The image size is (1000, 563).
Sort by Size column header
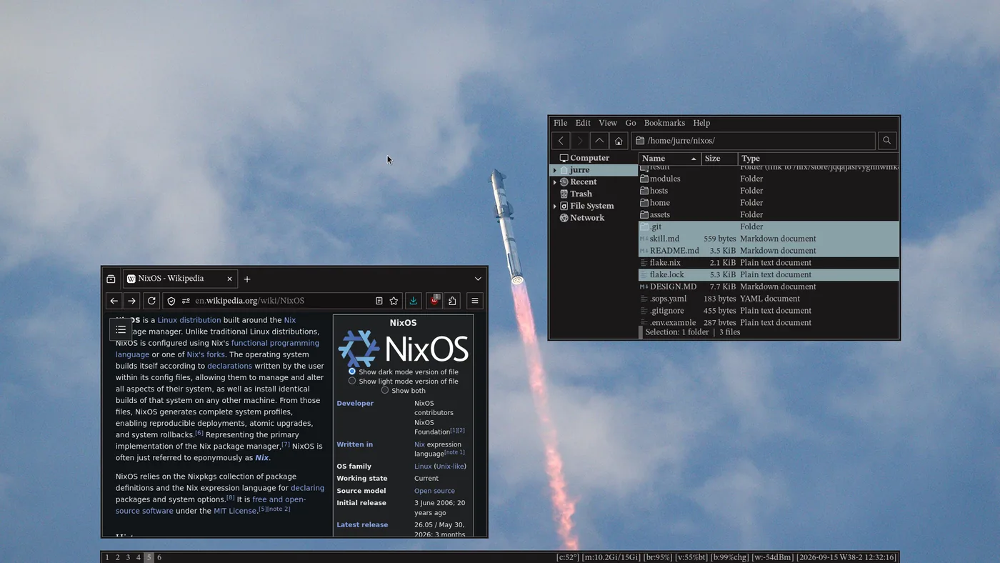coord(719,159)
